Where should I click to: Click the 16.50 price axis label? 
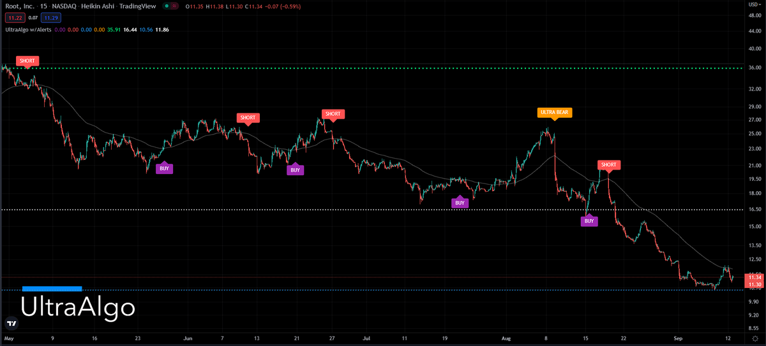pyautogui.click(x=755, y=209)
